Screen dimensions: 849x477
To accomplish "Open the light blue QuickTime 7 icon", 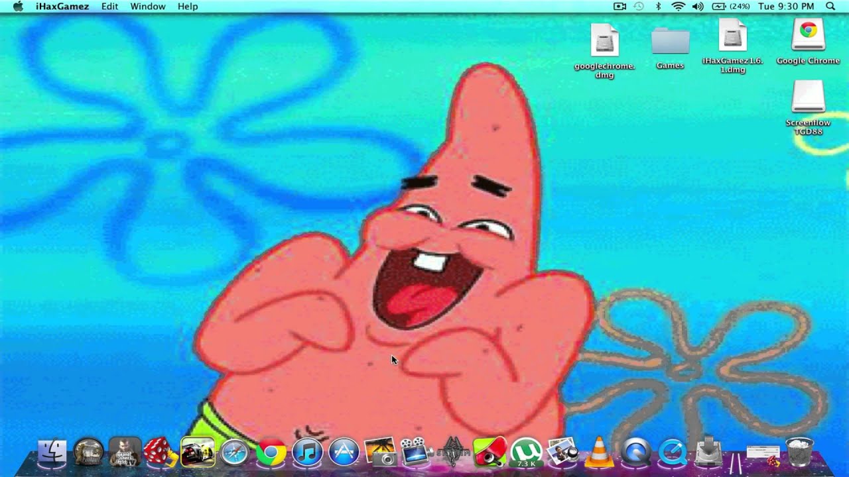I will pyautogui.click(x=672, y=452).
